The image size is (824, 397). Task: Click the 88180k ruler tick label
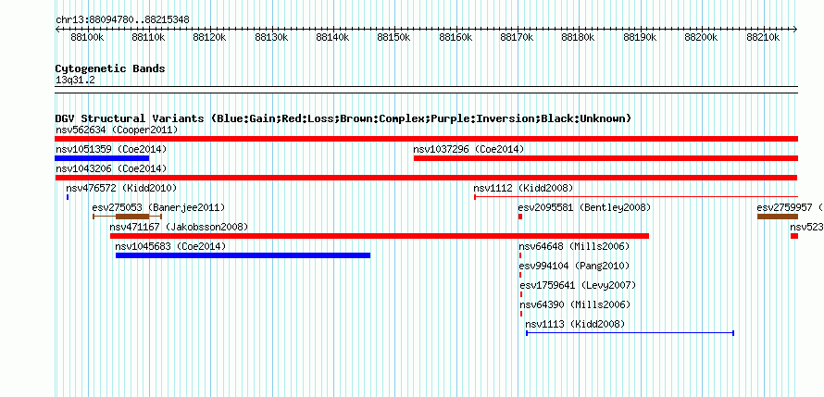click(578, 37)
